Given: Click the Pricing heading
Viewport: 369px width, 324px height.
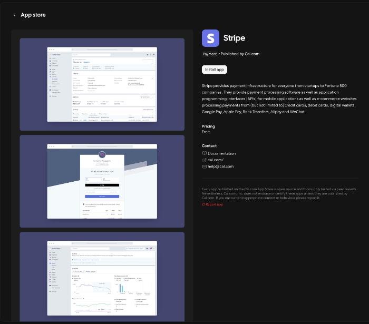Looking at the screenshot, I should tap(208, 126).
